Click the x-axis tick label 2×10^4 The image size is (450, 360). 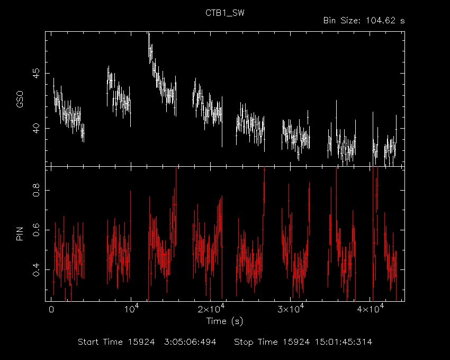click(211, 309)
